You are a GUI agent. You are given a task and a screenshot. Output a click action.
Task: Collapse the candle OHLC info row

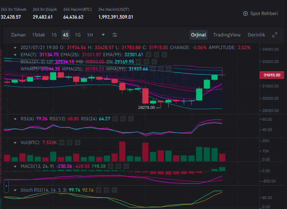15,48
